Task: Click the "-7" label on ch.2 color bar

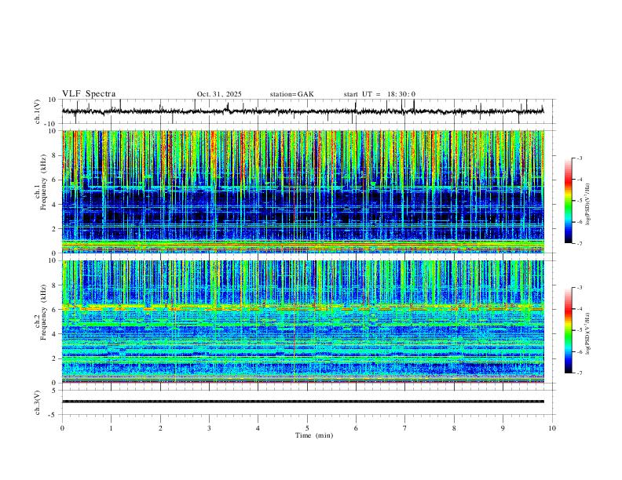Action: (579, 373)
